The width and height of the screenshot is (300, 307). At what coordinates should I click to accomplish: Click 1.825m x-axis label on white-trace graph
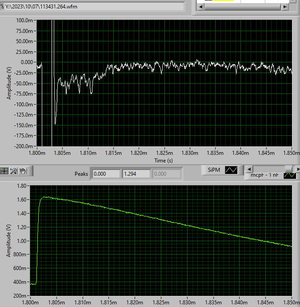[x=164, y=153]
